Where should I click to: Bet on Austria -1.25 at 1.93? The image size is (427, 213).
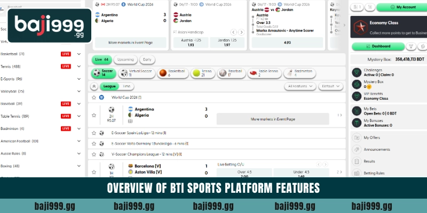(191, 43)
